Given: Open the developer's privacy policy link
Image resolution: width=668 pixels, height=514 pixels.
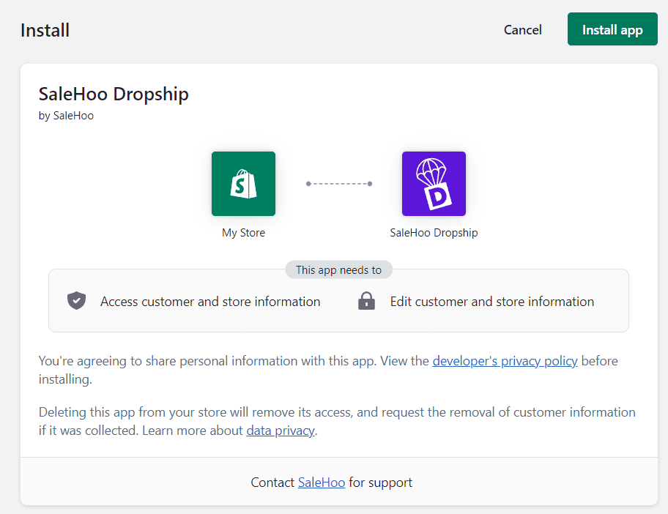Looking at the screenshot, I should pyautogui.click(x=505, y=361).
